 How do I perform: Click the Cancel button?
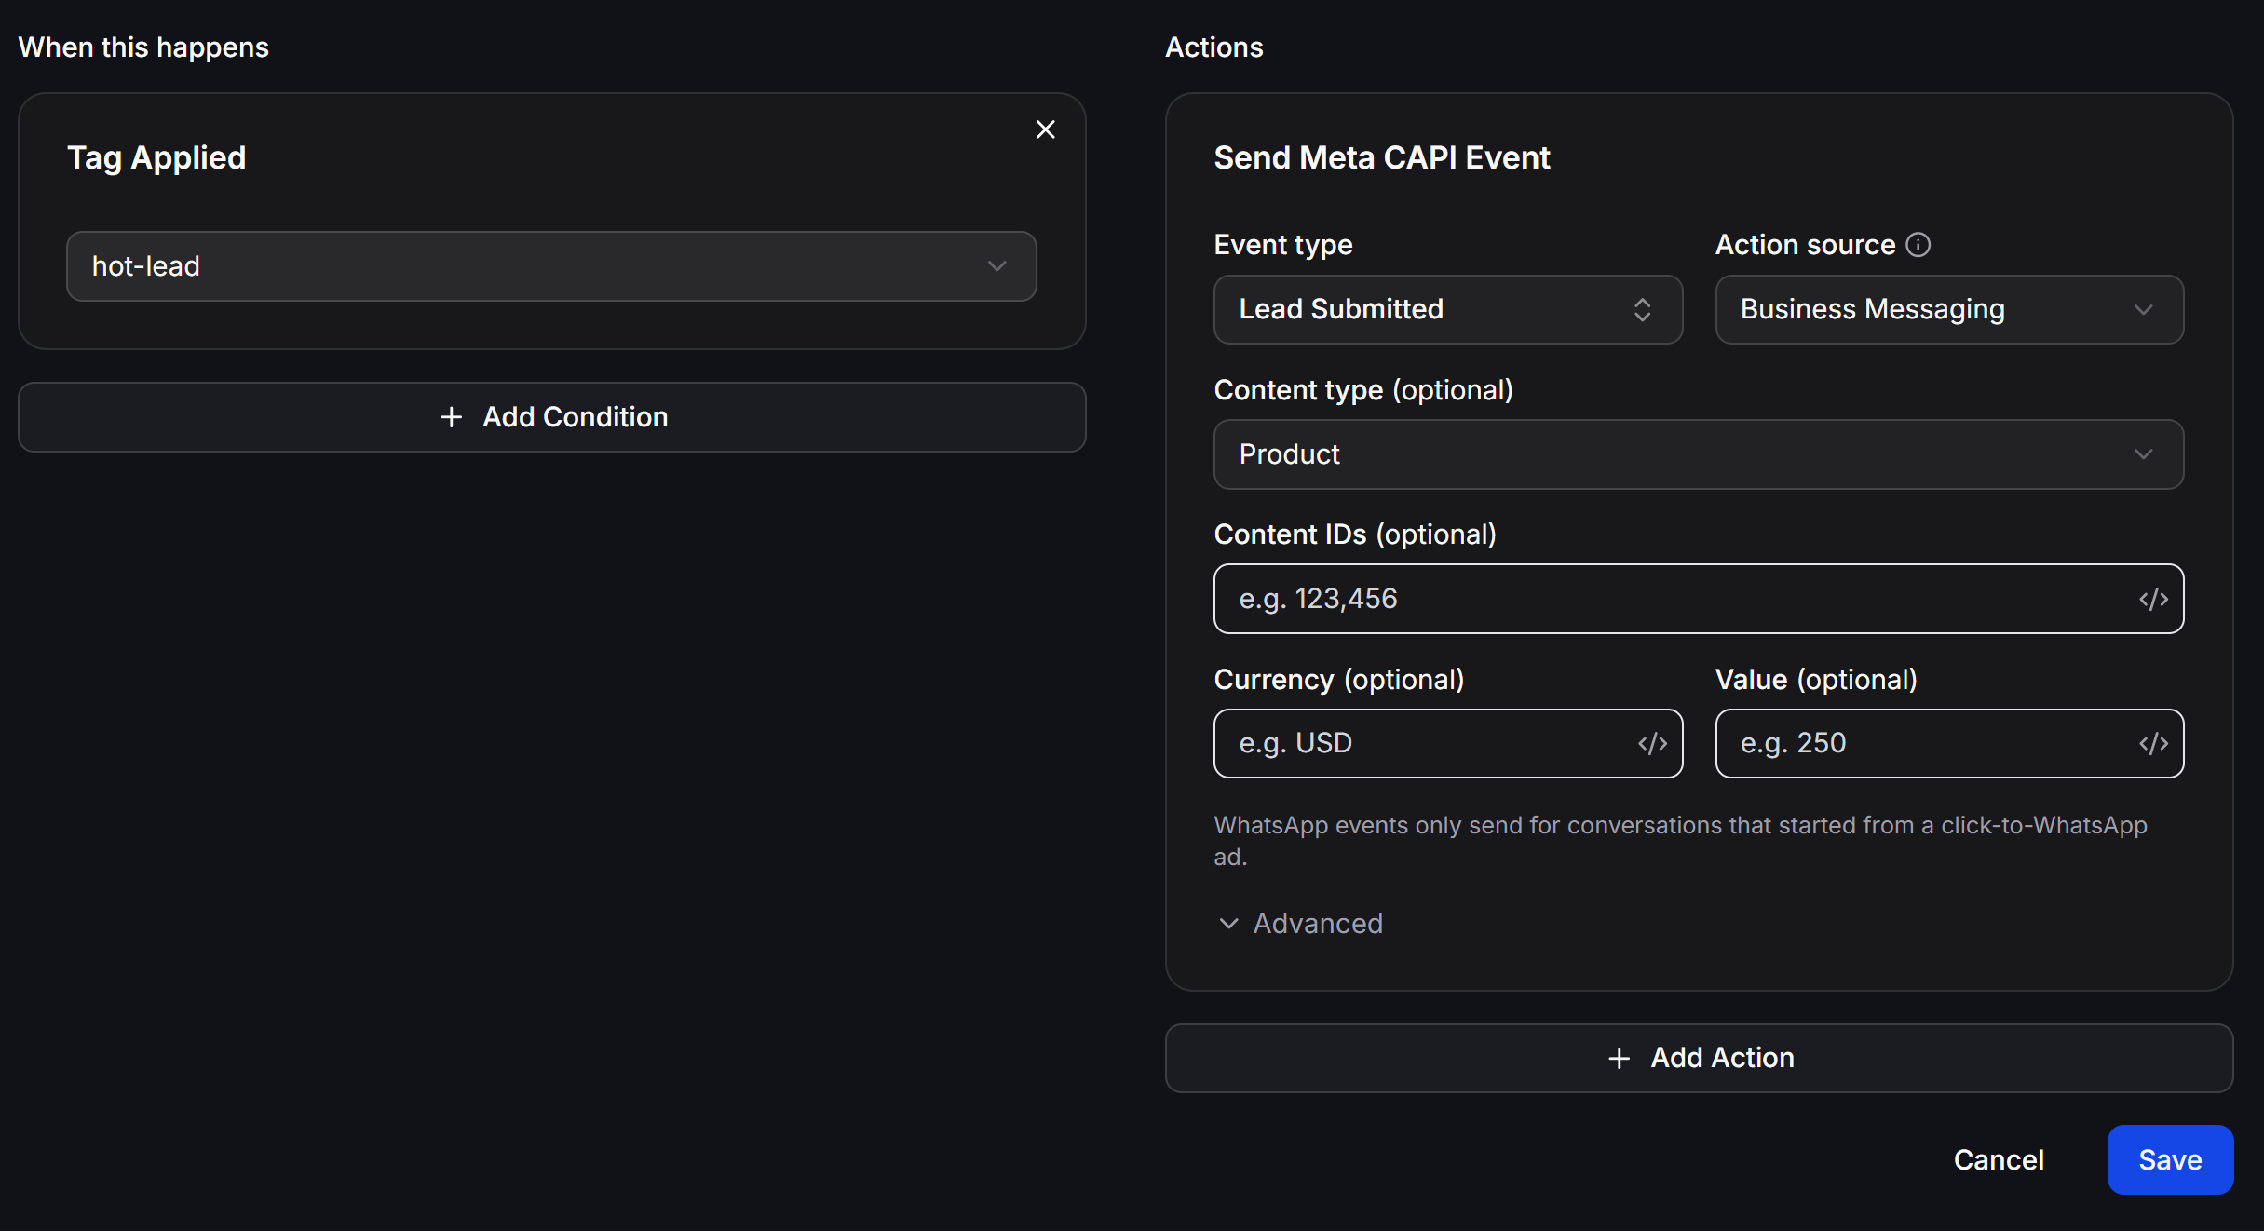click(1999, 1159)
